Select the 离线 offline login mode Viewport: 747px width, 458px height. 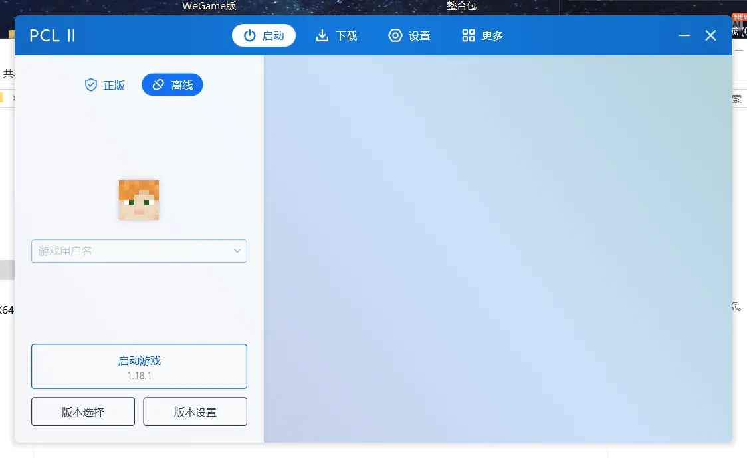[x=172, y=85]
